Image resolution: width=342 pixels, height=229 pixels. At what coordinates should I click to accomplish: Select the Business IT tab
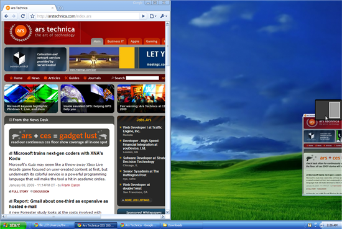click(116, 42)
